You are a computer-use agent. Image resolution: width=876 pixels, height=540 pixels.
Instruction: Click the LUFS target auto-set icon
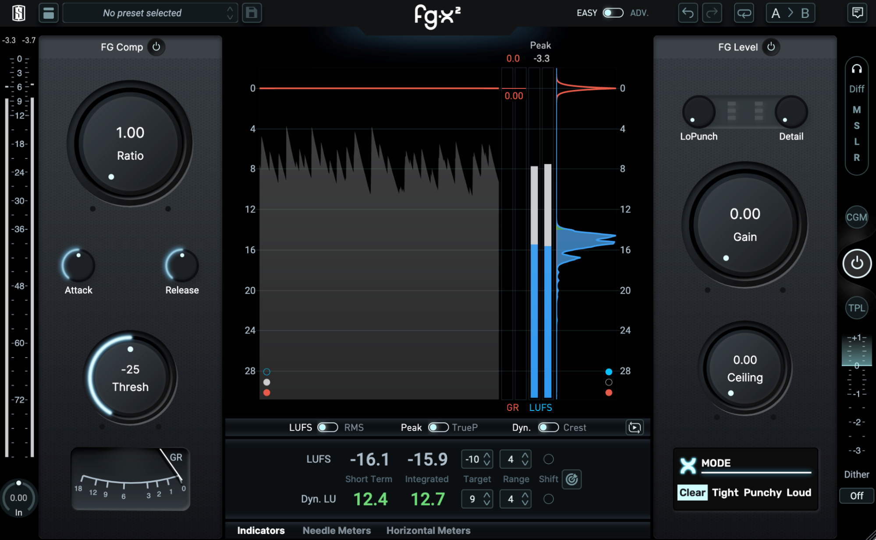pos(572,479)
